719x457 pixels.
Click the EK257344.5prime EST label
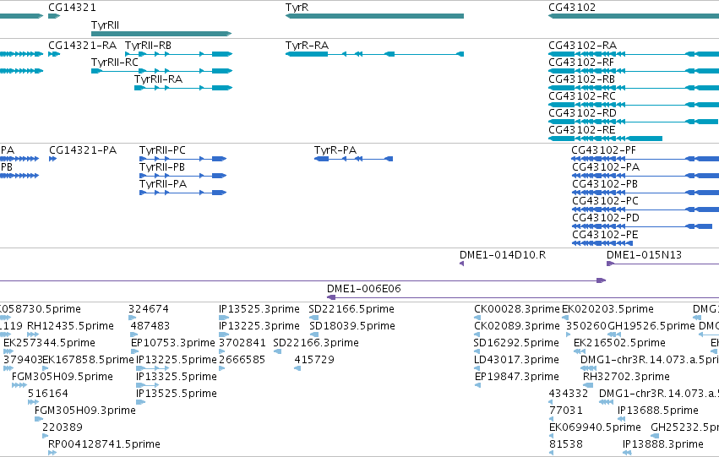tap(49, 343)
